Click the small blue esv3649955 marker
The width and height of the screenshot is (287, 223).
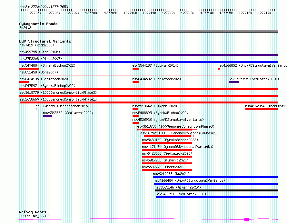36,109
